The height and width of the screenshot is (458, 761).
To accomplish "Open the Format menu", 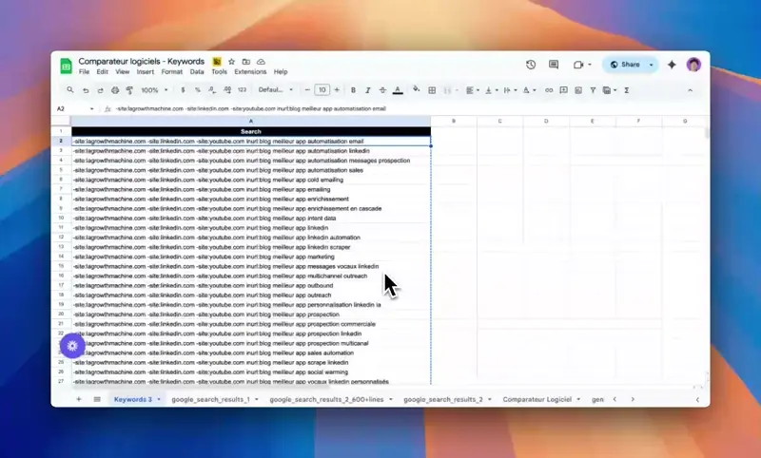I will [172, 71].
